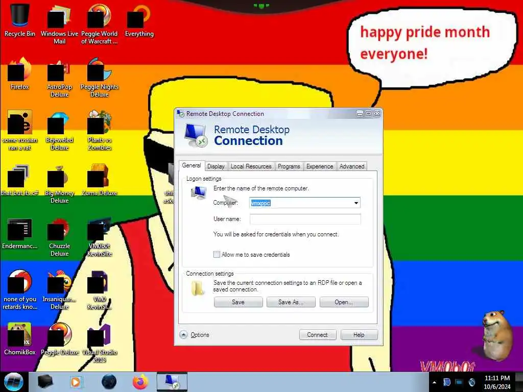The height and width of the screenshot is (392, 523).
Task: Click the Save connection settings button
Action: coord(238,302)
